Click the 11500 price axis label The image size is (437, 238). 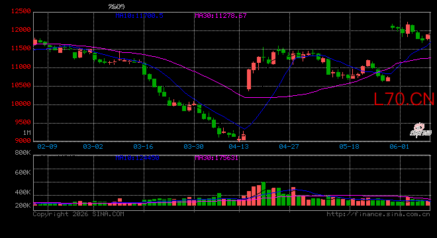(21, 48)
